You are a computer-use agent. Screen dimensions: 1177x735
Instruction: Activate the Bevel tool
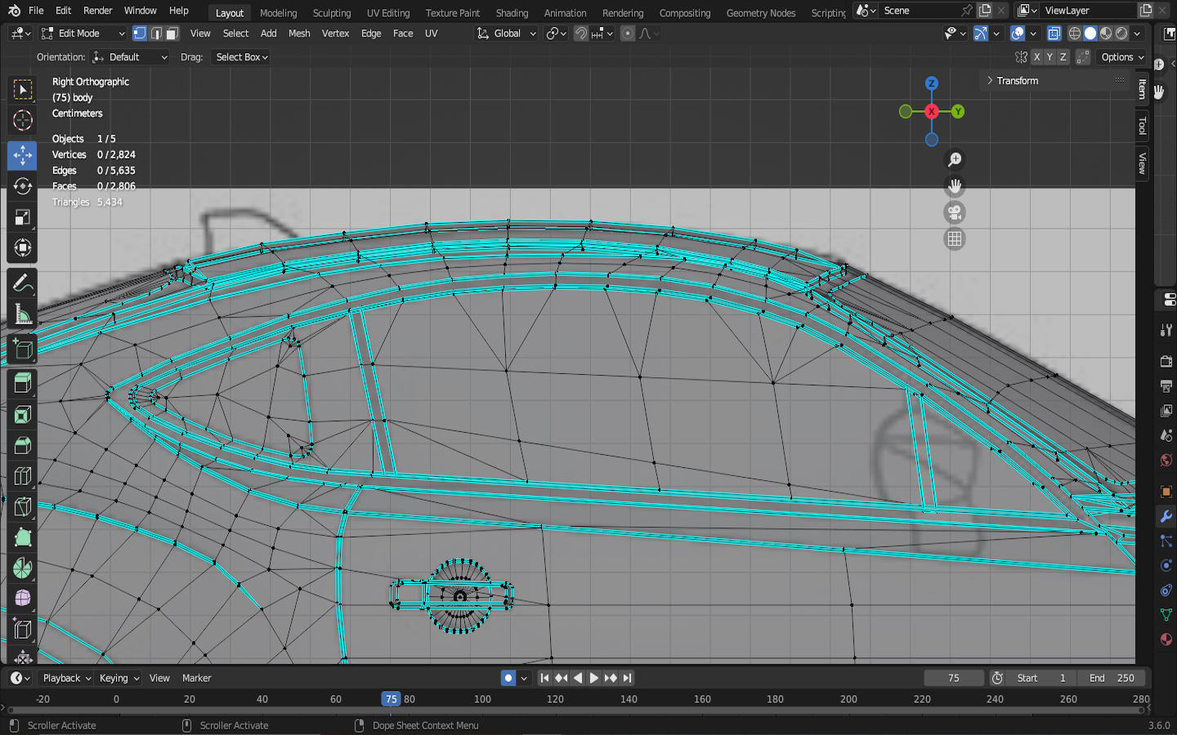tap(22, 445)
